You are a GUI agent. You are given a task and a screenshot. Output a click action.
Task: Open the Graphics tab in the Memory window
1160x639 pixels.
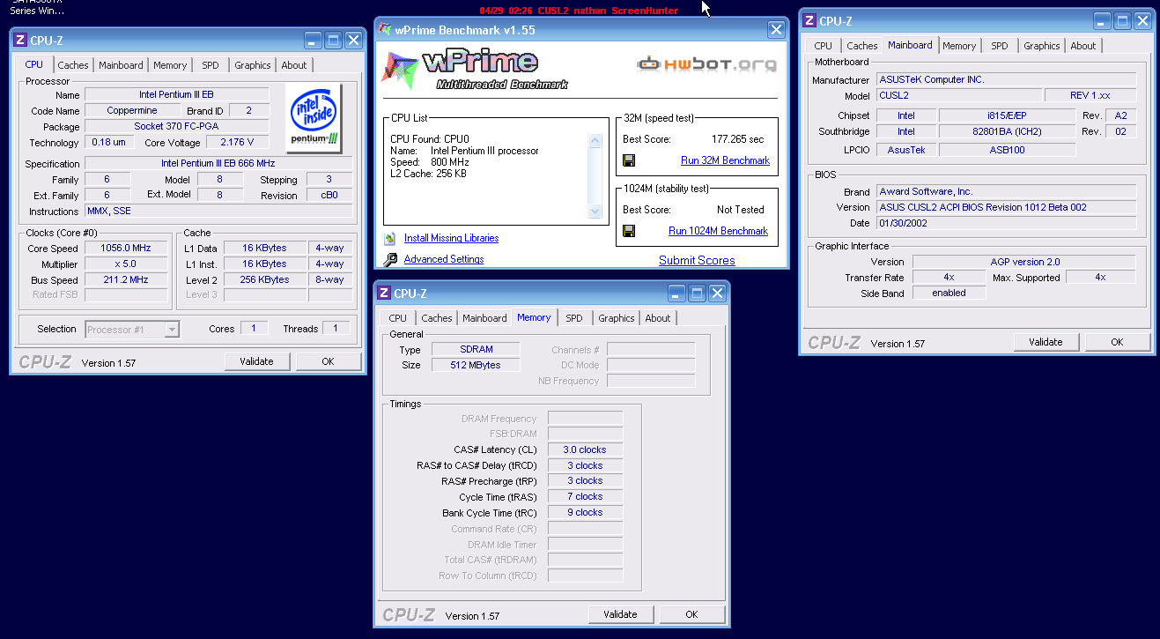tap(617, 318)
